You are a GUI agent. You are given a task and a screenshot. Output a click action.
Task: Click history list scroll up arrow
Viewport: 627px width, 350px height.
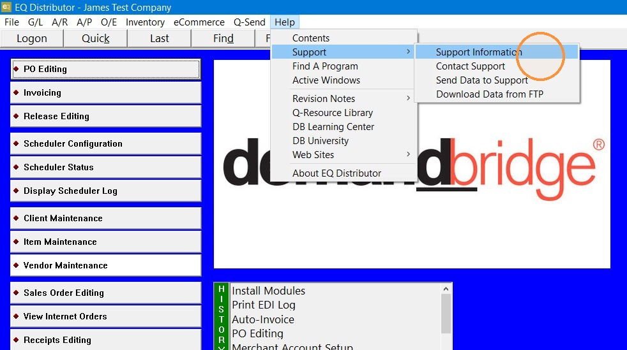(x=446, y=289)
